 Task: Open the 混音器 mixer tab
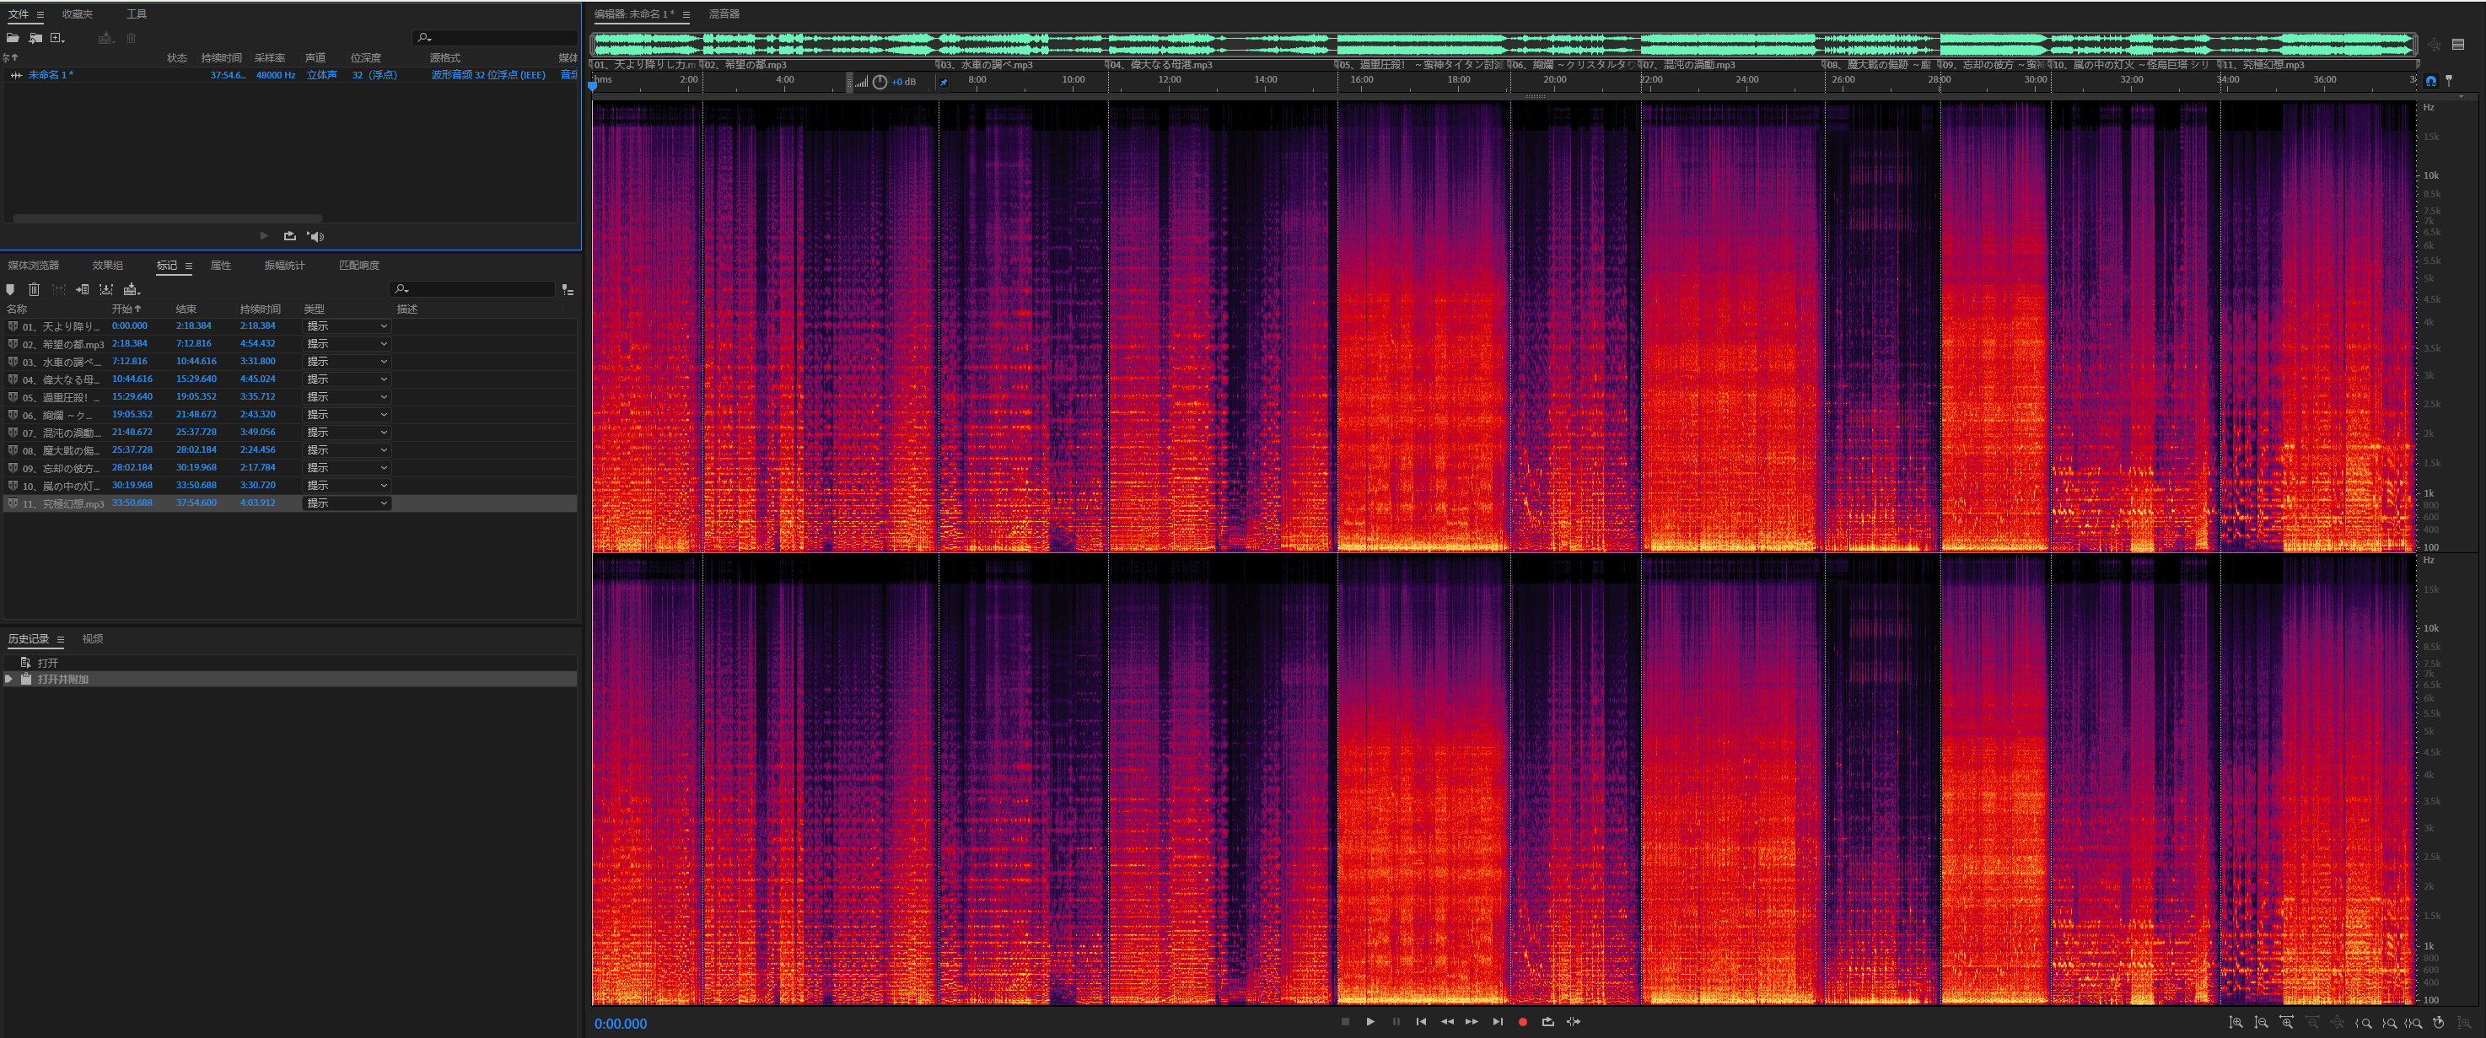(x=724, y=14)
